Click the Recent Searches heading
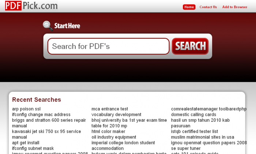Viewport: 256px width, 154px height. tap(37, 99)
